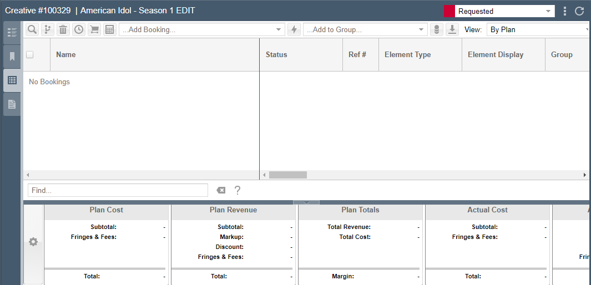Viewport: 591px width, 285px height.
Task: Switch to the bookmark sidebar tab
Action: [x=12, y=57]
